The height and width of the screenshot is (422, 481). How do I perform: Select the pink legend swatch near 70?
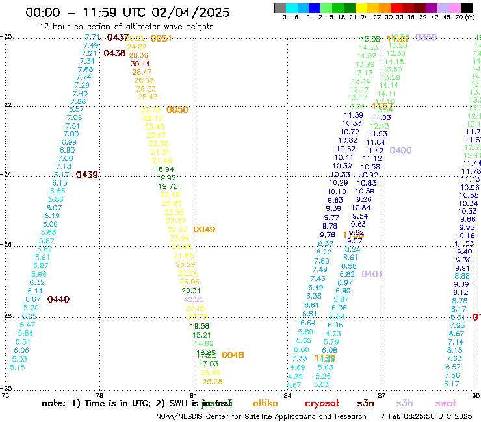(454, 8)
